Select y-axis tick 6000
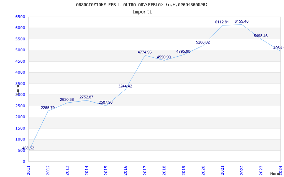This screenshot has width=284, height=177. pyautogui.click(x=20, y=28)
